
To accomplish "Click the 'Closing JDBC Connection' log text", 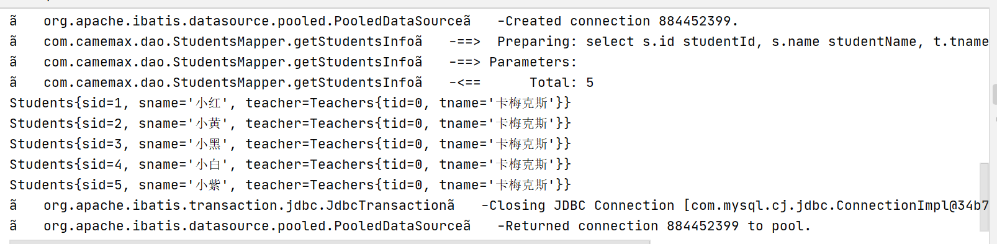I will pyautogui.click(x=582, y=206).
